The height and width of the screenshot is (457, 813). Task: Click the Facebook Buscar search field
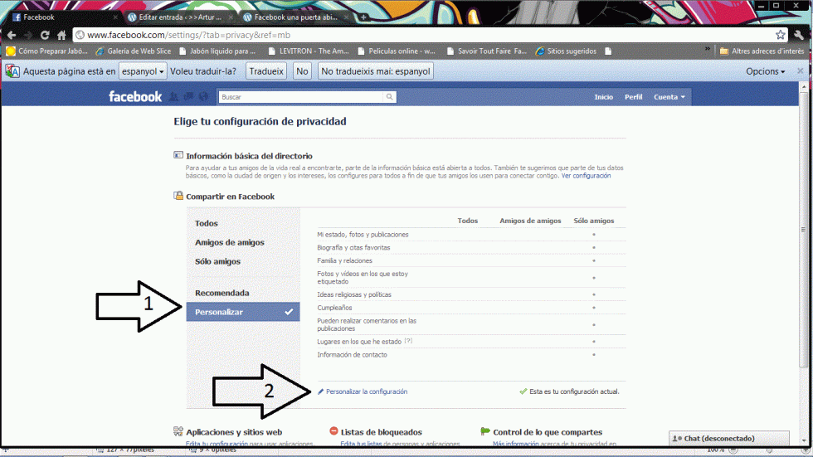click(x=300, y=97)
